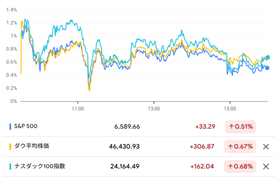This screenshot has width=278, height=177.
Task: Remove ダウ平均株価 using its X icon
Action: point(266,146)
